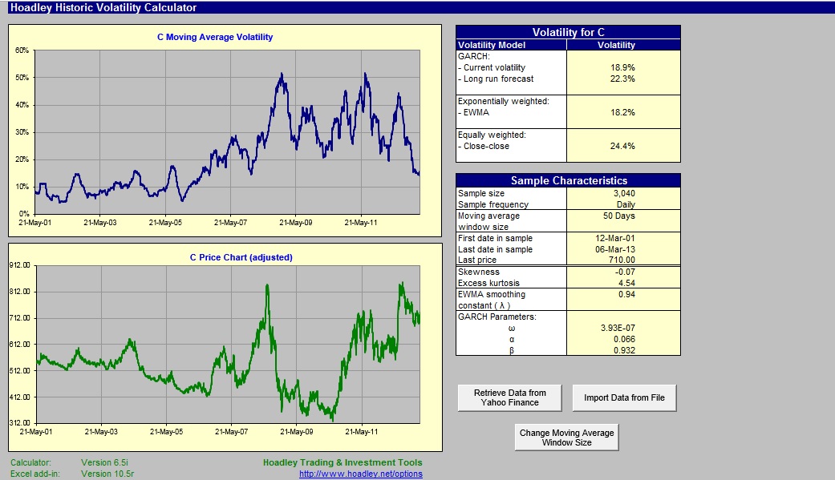Select EWMA smoothing constant value 0.94

tap(626, 294)
